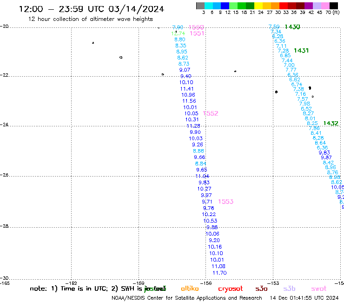Click the wave height value 9.26
This screenshot has width=344, height=302.
coord(198,144)
